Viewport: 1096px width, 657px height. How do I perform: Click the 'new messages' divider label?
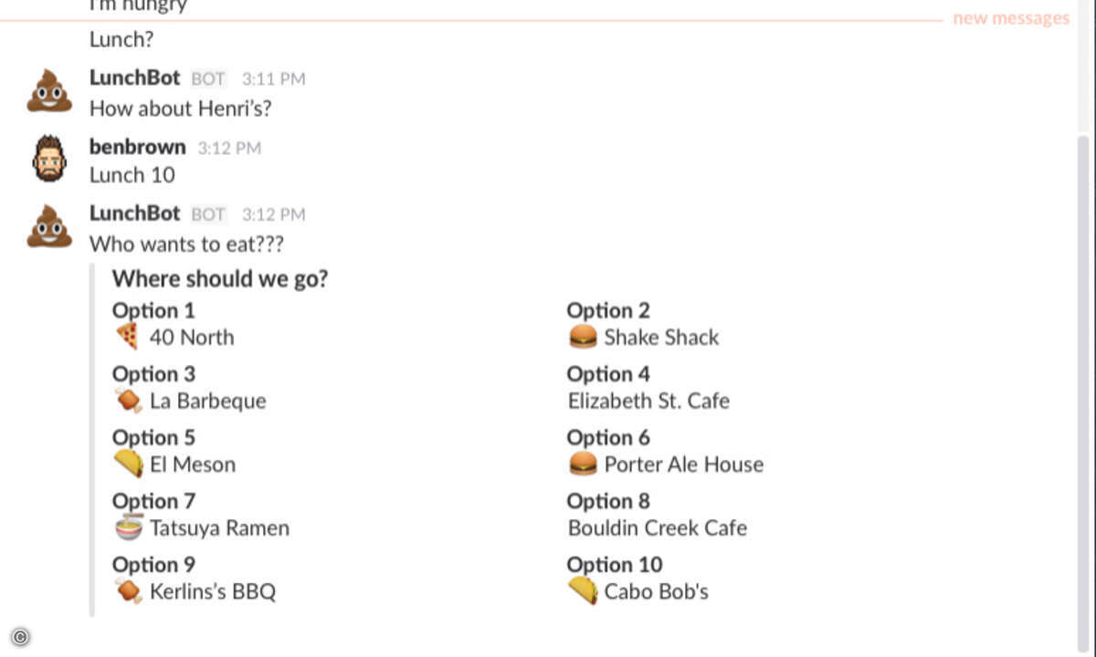pyautogui.click(x=1011, y=18)
